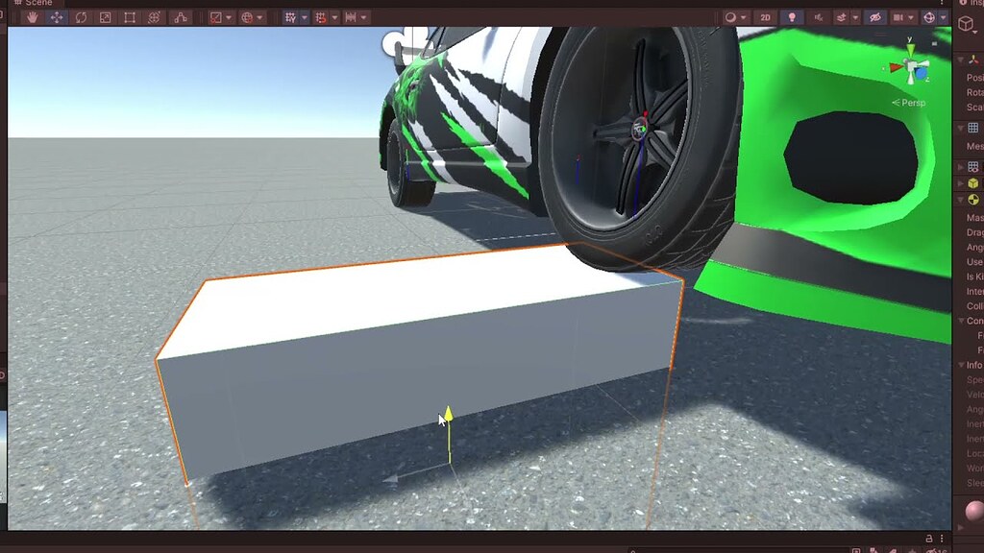Toggle scene audio with the muted speaker icon
Image resolution: width=984 pixels, height=553 pixels.
[818, 16]
